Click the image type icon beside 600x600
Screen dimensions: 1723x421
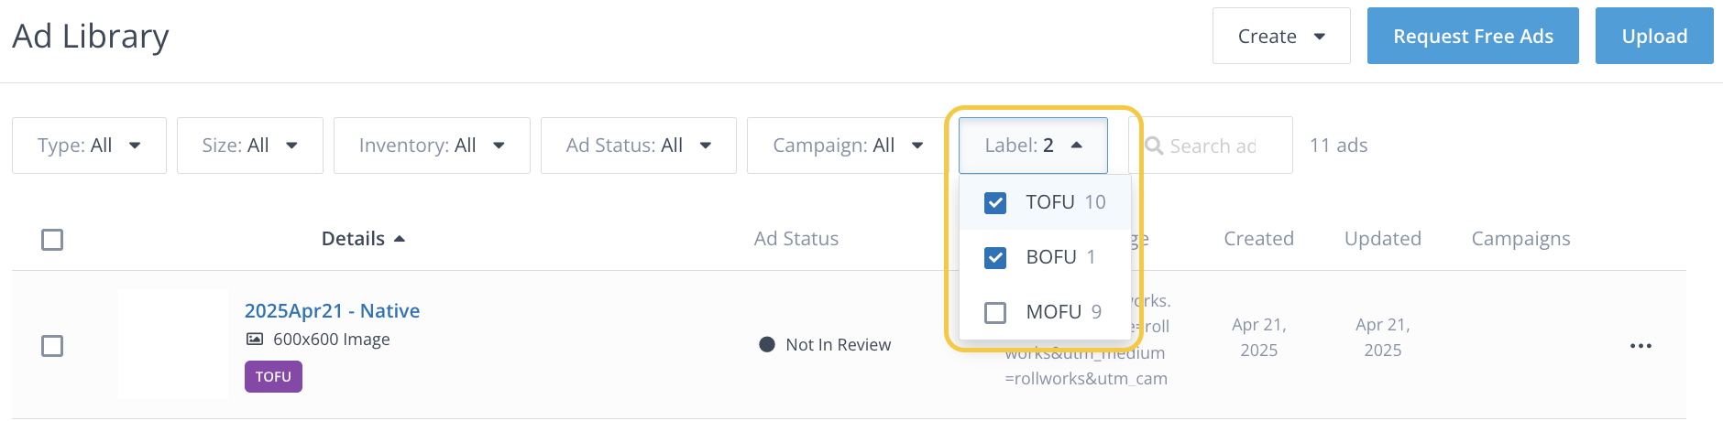[x=255, y=340]
